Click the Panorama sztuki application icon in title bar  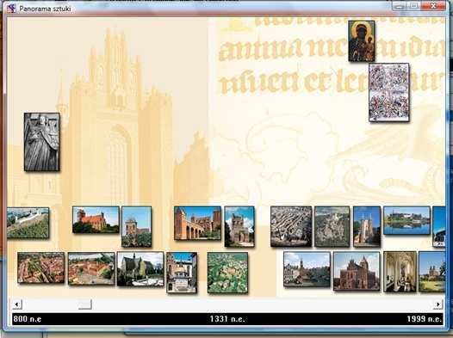(x=11, y=8)
